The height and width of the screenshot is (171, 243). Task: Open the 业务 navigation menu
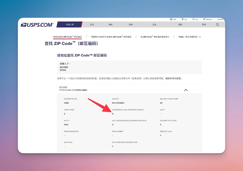pos(154,25)
